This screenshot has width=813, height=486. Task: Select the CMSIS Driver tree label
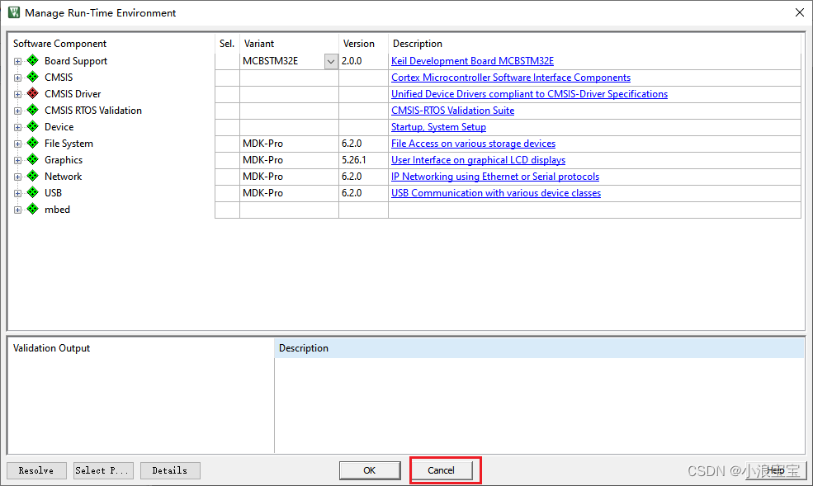[73, 94]
